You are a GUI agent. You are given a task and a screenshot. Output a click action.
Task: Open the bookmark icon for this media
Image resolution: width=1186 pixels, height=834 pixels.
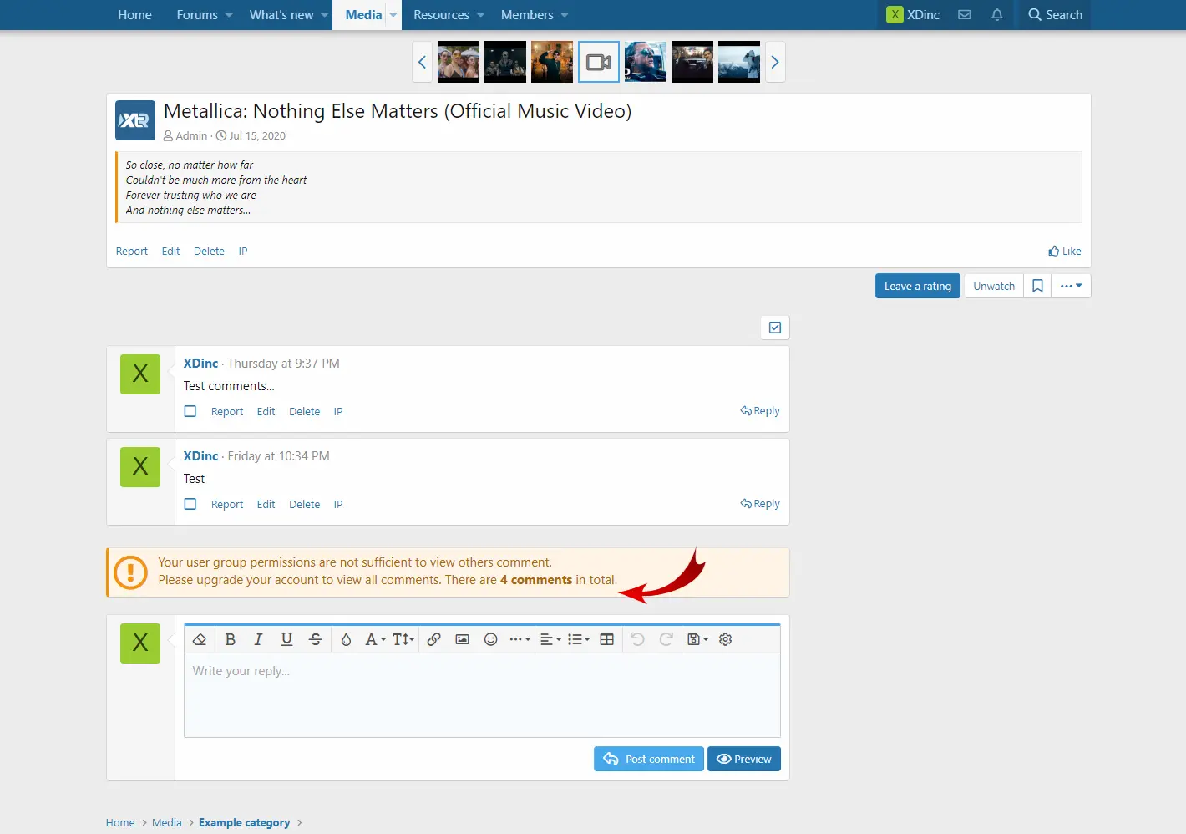tap(1037, 286)
